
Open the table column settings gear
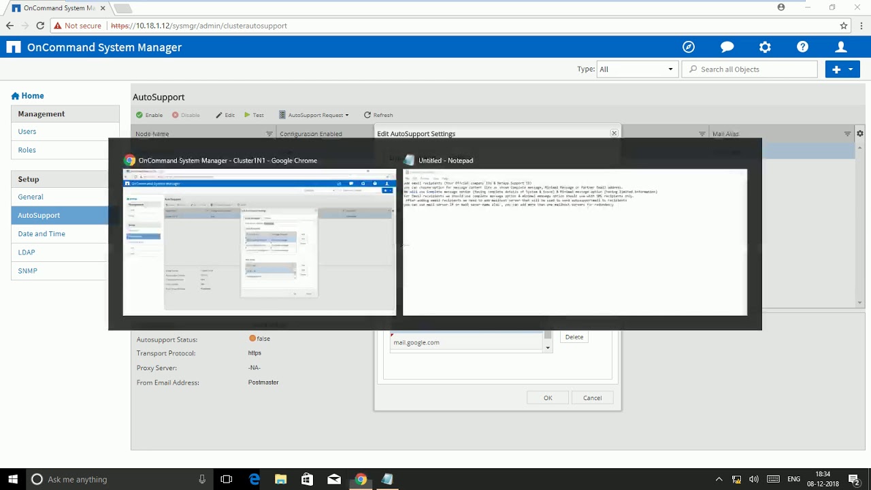point(860,134)
